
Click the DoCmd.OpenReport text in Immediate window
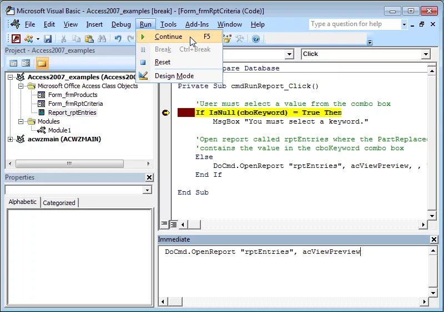(x=263, y=252)
